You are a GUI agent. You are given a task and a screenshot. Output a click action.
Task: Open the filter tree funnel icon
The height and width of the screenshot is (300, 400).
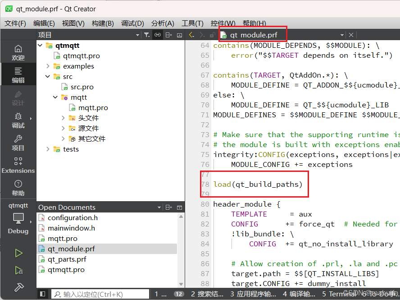[147, 35]
